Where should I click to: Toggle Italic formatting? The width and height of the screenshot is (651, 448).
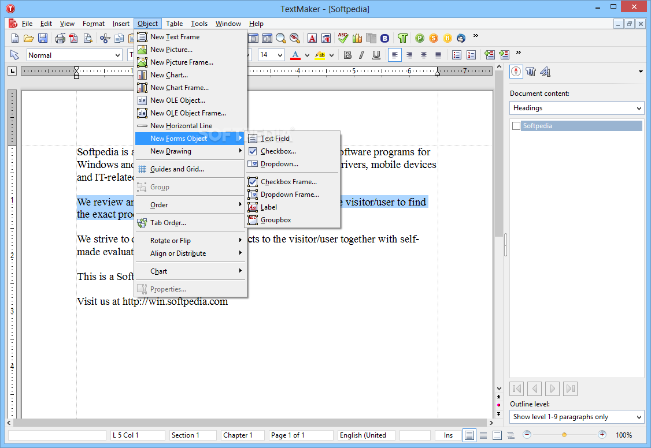pos(361,55)
